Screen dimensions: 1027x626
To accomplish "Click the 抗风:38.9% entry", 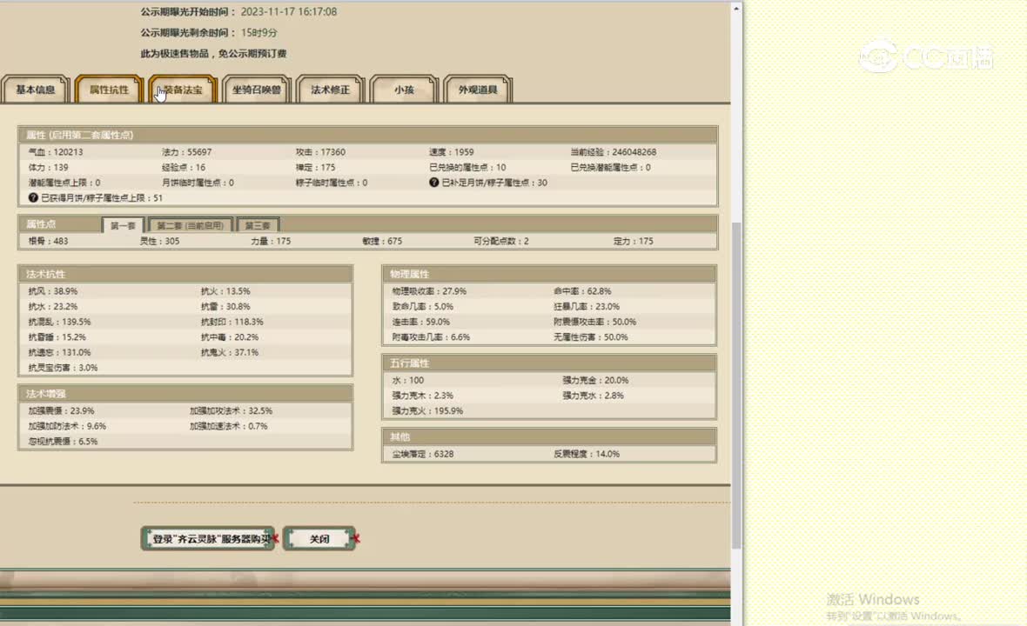I will (53, 291).
